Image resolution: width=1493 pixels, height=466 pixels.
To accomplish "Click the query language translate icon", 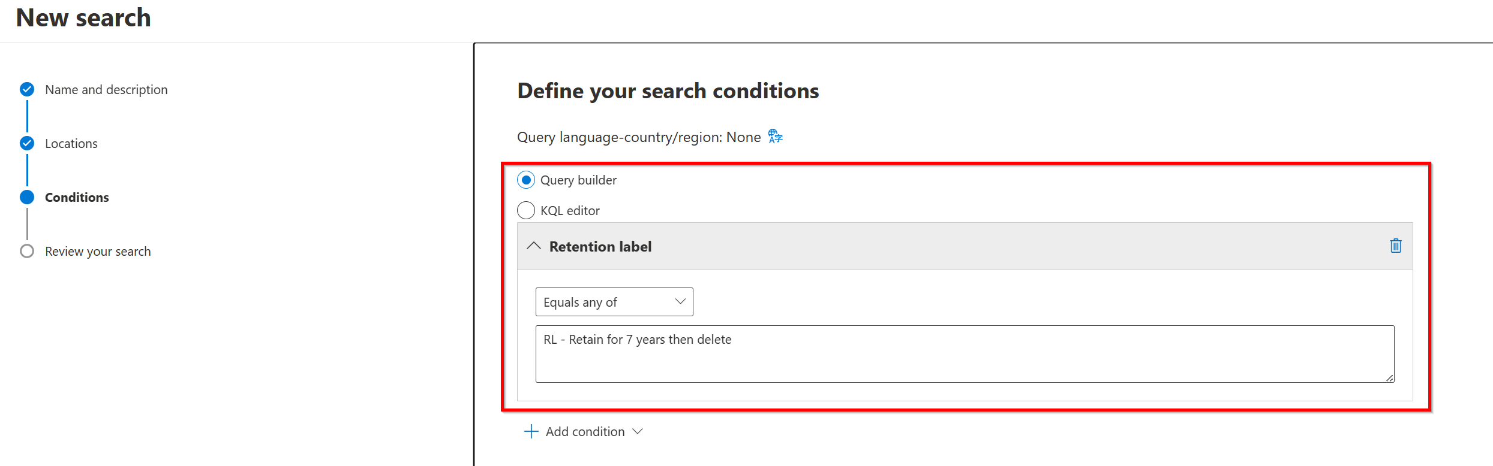I will 775,137.
